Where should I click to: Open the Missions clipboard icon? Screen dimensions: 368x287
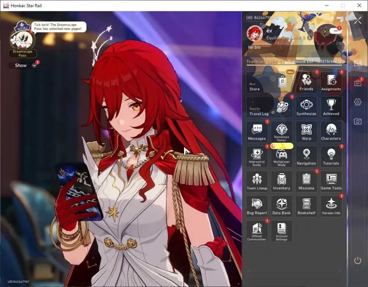tap(306, 182)
